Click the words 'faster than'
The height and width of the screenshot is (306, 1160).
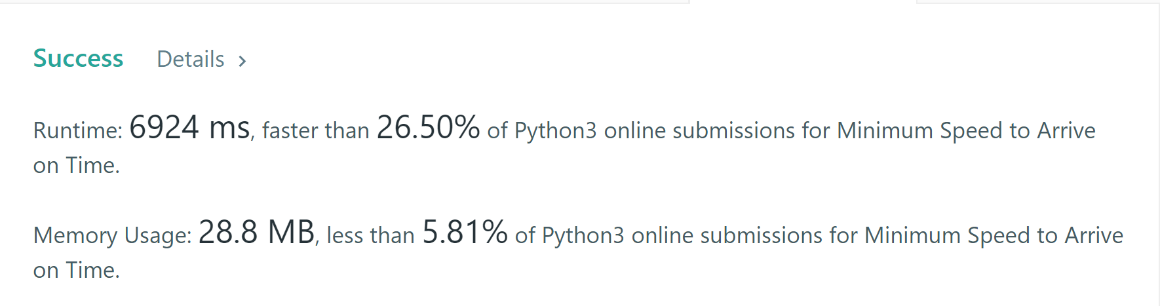[x=315, y=131]
